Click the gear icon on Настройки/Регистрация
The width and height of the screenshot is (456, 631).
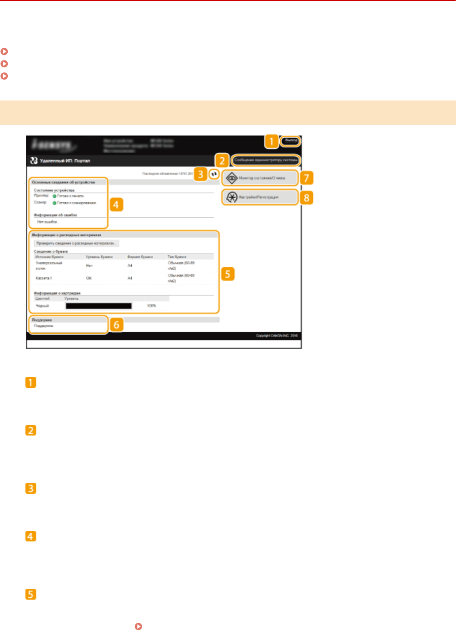coord(232,197)
